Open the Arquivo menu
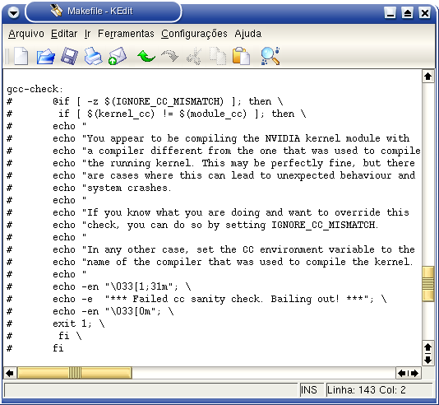Viewport: 439px width, 405px height. [26, 34]
